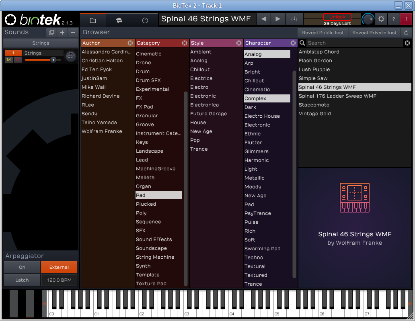Click the Ctr knob on Strings layer
The height and width of the screenshot is (321, 415).
(x=71, y=56)
